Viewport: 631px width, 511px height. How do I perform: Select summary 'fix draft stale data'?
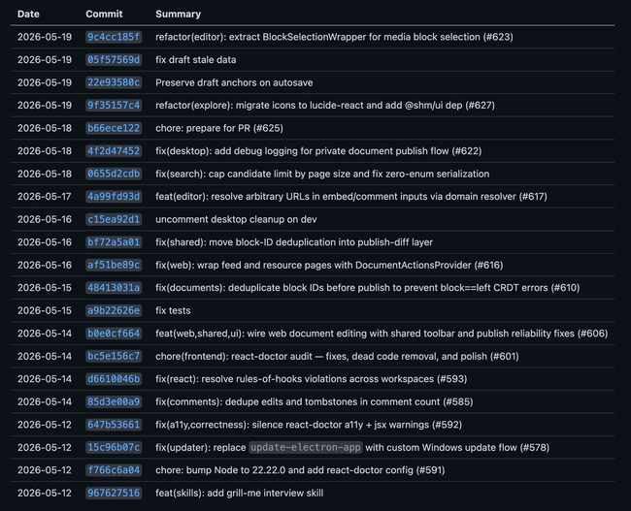pos(195,60)
